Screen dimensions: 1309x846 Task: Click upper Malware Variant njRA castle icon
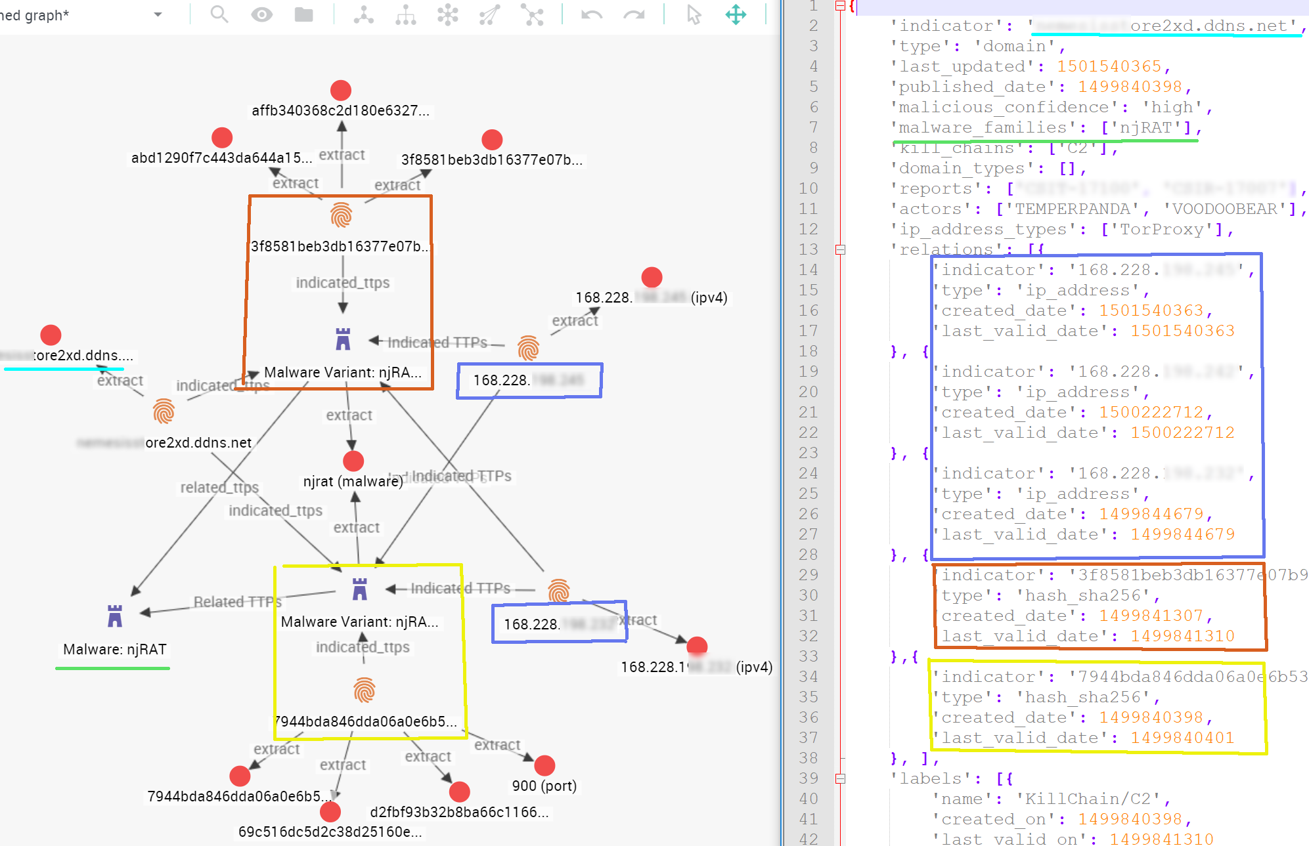[x=343, y=339]
